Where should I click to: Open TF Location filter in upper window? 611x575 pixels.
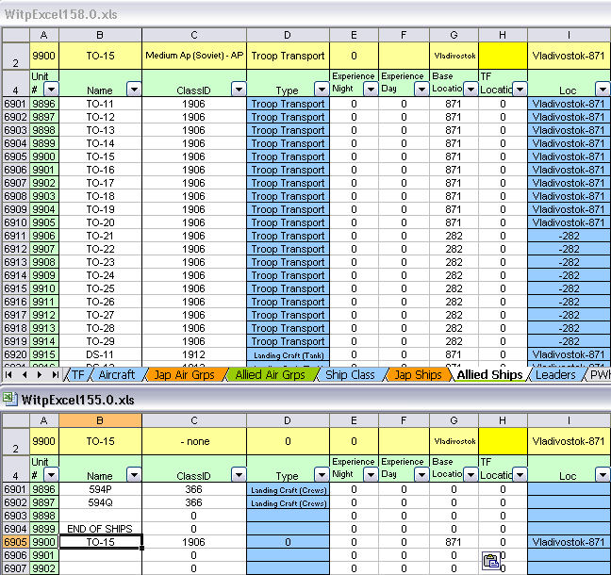pos(520,90)
